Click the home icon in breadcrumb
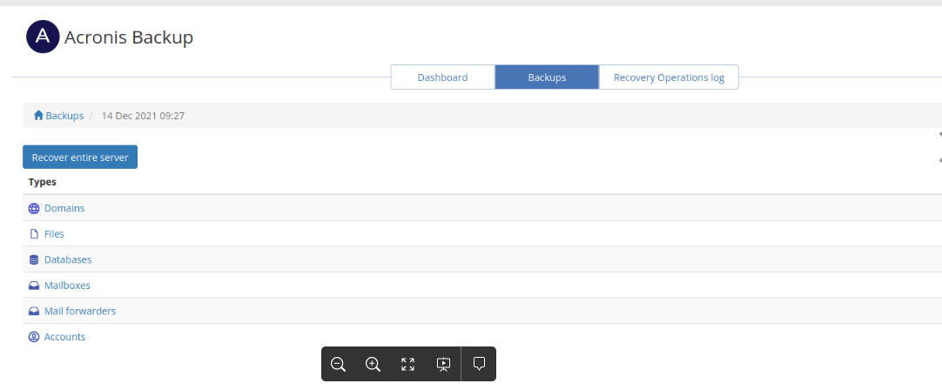The width and height of the screenshot is (942, 390). 38,115
